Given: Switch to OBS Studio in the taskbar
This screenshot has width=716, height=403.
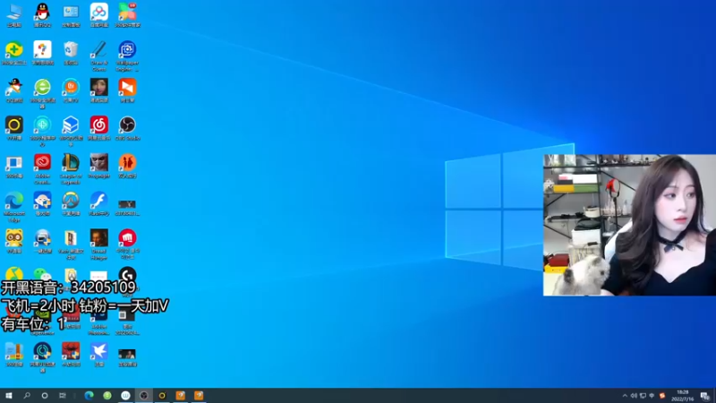Looking at the screenshot, I should click(x=144, y=395).
